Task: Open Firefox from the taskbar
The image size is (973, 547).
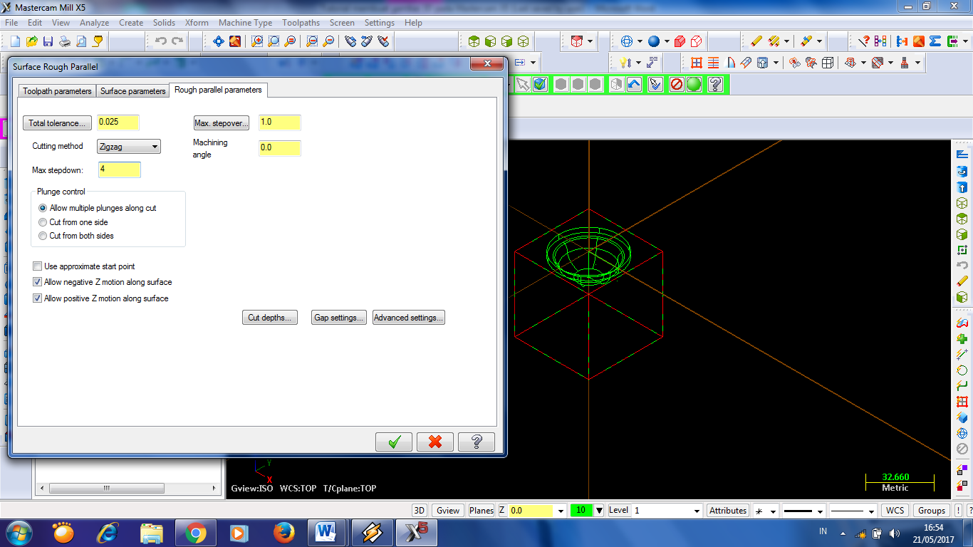Action: 283,533
